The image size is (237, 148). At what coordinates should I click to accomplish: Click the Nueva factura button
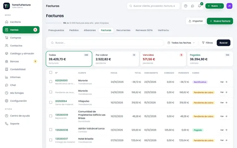[220, 21]
